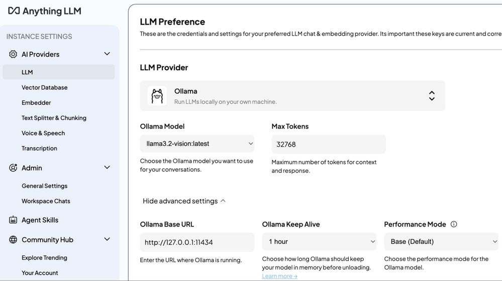Open the LLM Provider selector arrows
Image resolution: width=502 pixels, height=281 pixels.
pyautogui.click(x=432, y=96)
